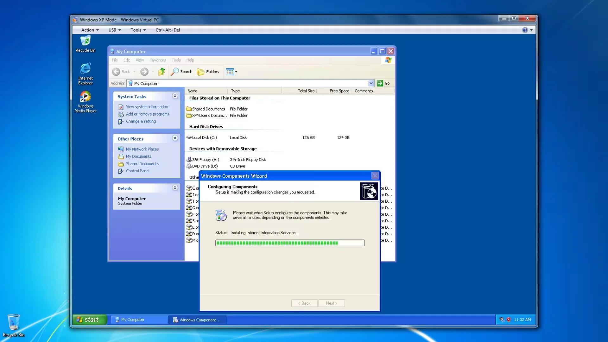Open Favorites menu in My Computer
The height and width of the screenshot is (342, 608).
158,60
